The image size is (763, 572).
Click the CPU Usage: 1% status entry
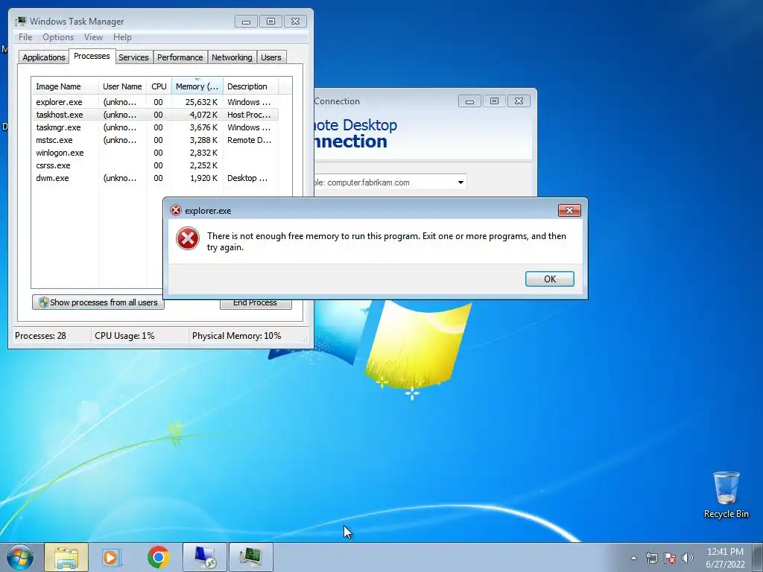(x=124, y=336)
